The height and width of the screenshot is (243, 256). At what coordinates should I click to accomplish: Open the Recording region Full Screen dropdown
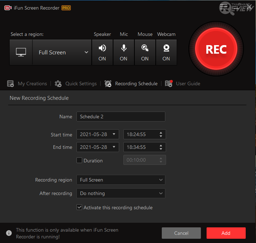click(121, 180)
